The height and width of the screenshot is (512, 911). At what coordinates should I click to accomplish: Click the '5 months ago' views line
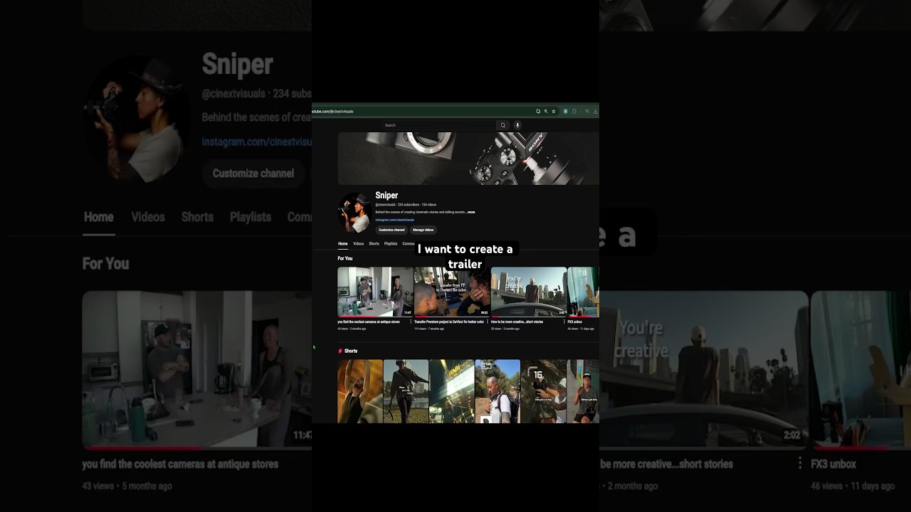click(x=352, y=329)
